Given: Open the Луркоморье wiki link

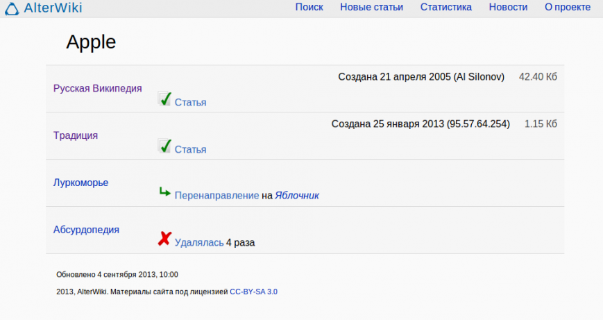Looking at the screenshot, I should coord(80,183).
